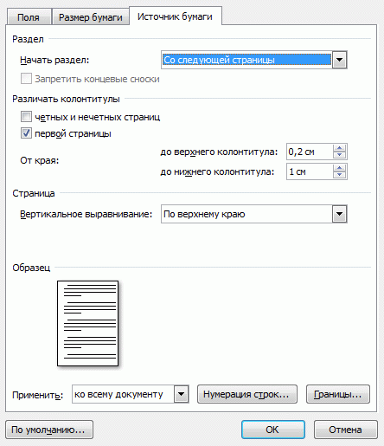Image resolution: width=384 pixels, height=446 pixels.
Task: Uncheck the первой страницы checkbox
Action: pyautogui.click(x=26, y=133)
